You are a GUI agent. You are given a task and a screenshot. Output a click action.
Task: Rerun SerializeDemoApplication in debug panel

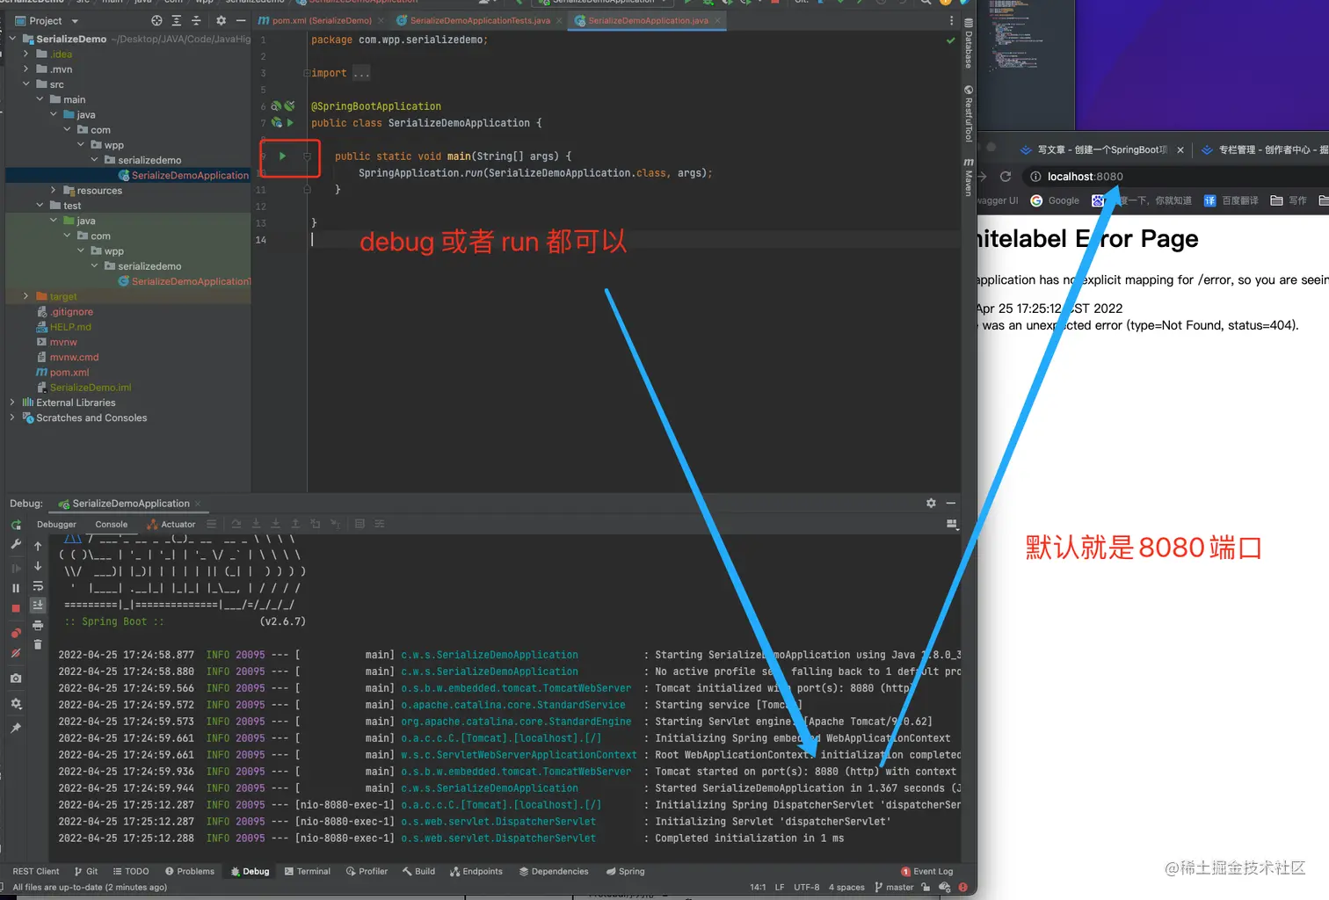[16, 525]
